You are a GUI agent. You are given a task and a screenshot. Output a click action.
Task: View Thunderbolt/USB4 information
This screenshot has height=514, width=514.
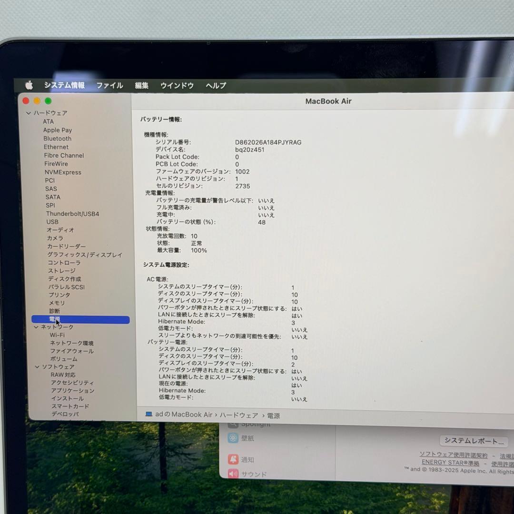(73, 213)
